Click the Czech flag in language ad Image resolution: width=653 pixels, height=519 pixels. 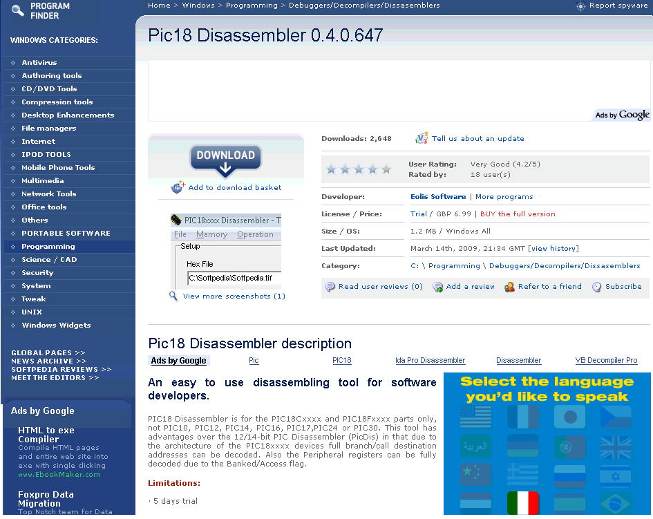pos(616,416)
